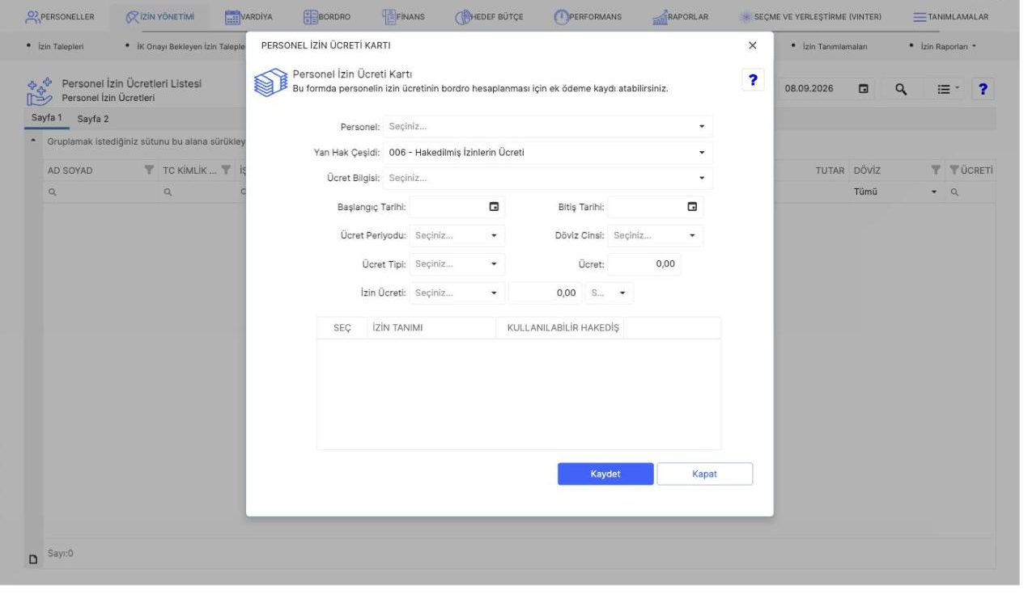
Task: Click the Kaydet button
Action: tap(605, 474)
